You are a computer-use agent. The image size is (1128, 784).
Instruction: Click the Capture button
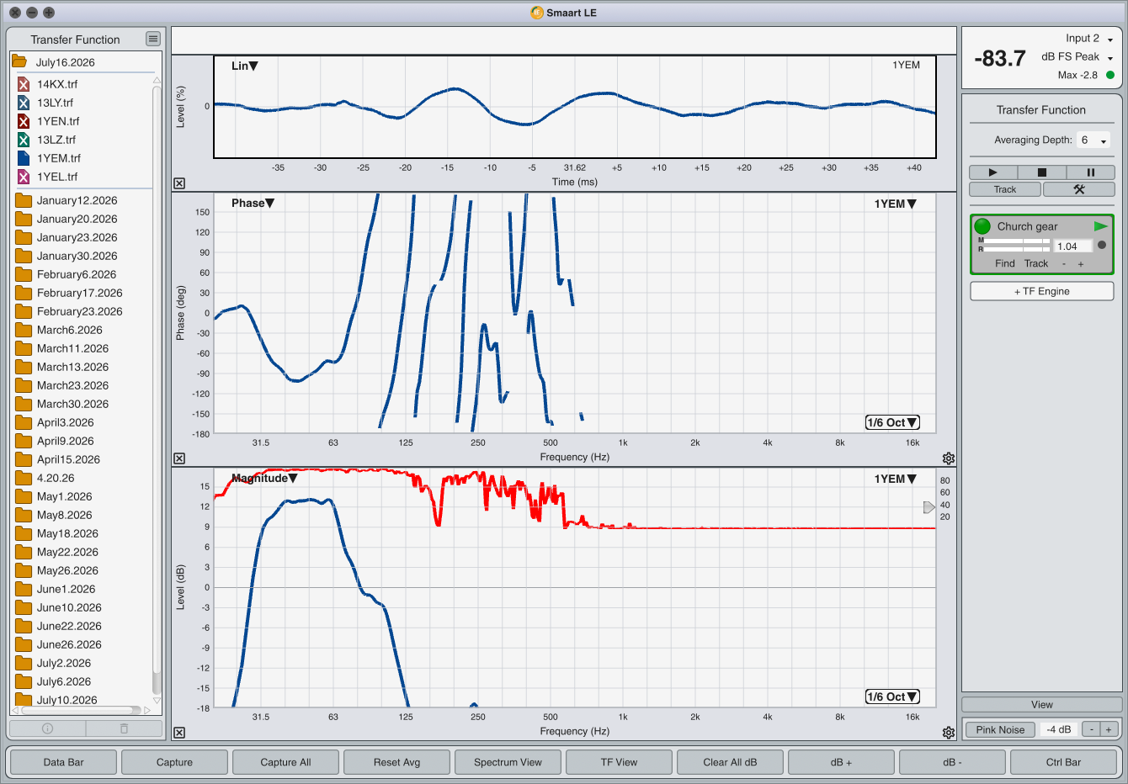coord(174,762)
